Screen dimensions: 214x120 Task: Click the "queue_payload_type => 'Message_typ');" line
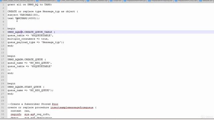36,42
